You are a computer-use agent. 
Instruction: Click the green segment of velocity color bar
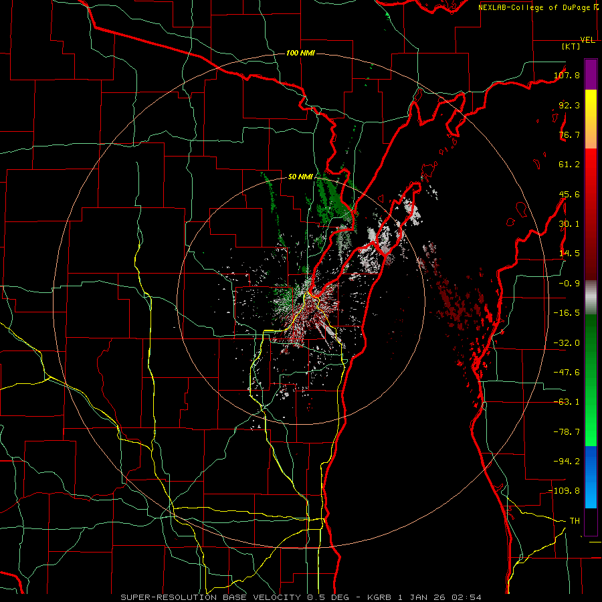(x=591, y=380)
